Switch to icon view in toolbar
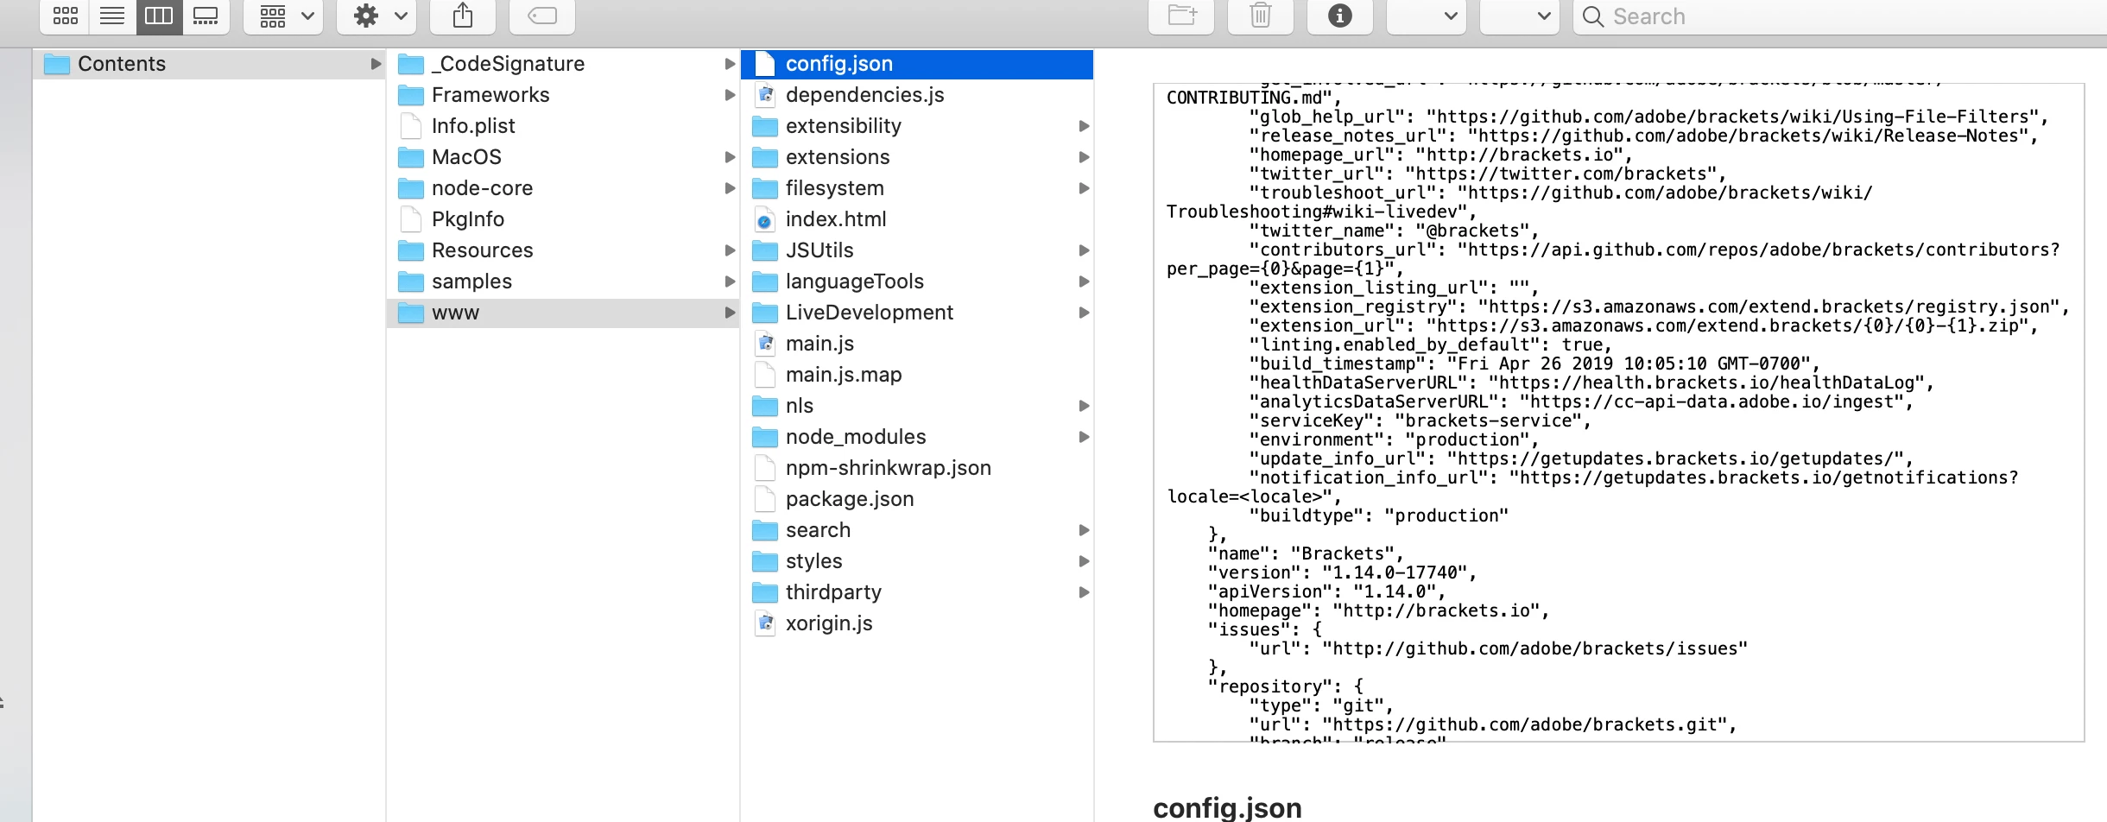The height and width of the screenshot is (822, 2107). (x=65, y=16)
